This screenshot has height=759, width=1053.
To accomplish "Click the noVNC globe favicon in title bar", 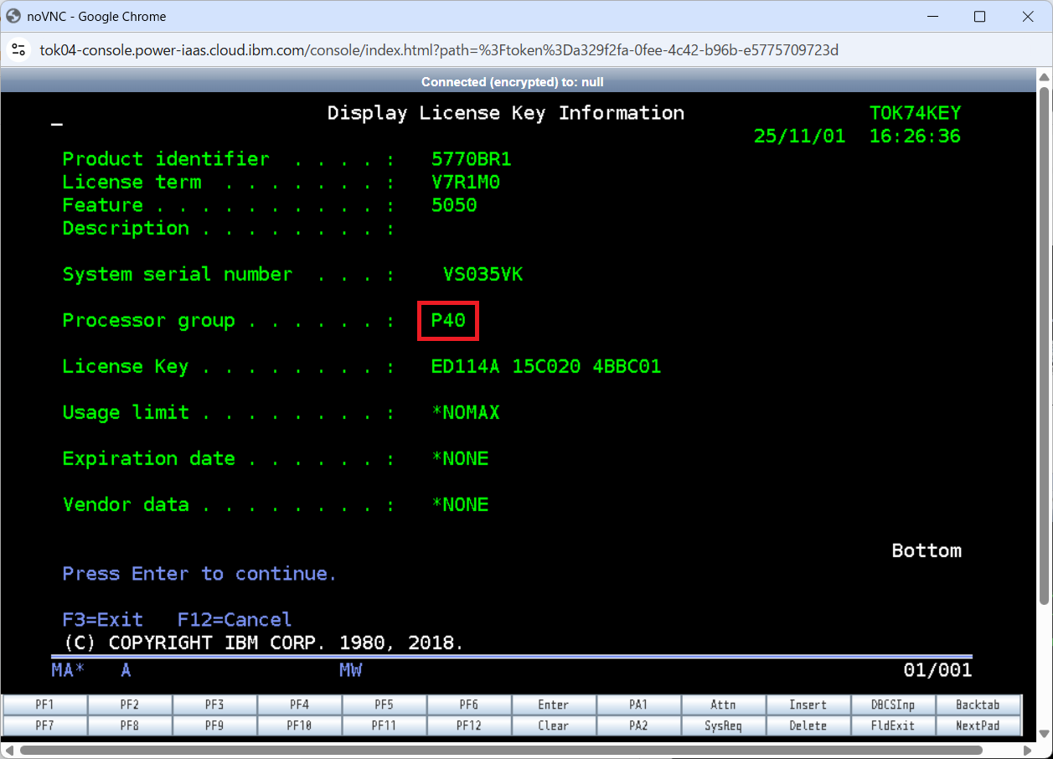I will pyautogui.click(x=13, y=16).
